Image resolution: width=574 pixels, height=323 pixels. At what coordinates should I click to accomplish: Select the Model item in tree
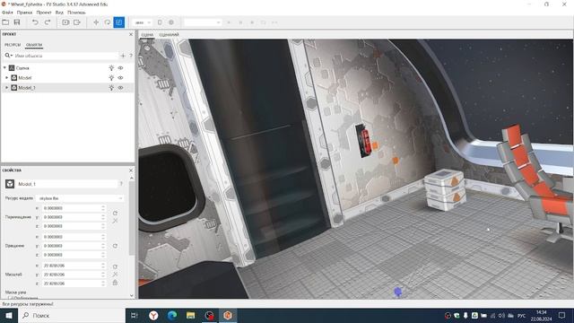tap(24, 78)
